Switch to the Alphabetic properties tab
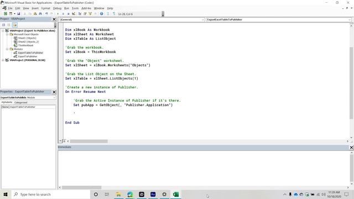Viewport: 354px width, 199px height. (x=7, y=102)
